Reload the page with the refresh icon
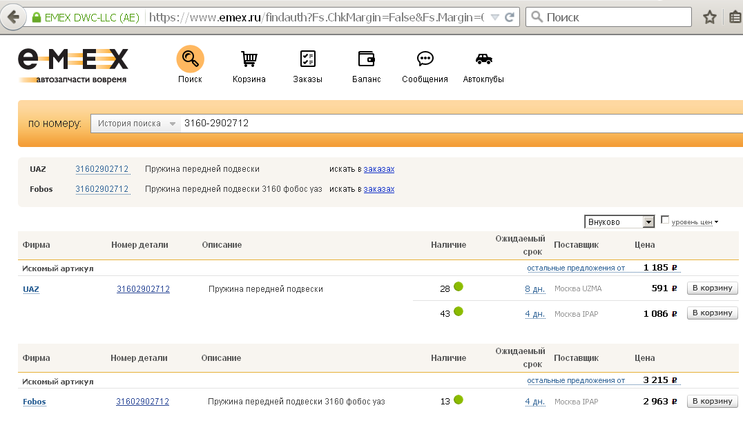The width and height of the screenshot is (743, 432). 510,17
